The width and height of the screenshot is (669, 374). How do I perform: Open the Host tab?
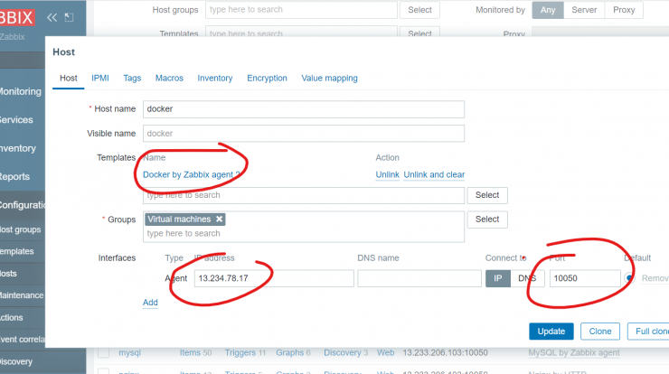point(69,78)
